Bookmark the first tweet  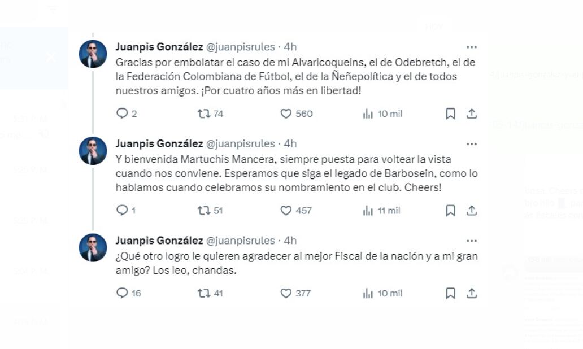pyautogui.click(x=450, y=114)
